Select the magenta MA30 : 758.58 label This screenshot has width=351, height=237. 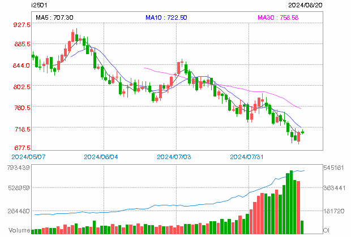[277, 19]
